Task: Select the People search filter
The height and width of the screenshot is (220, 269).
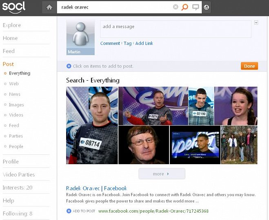Action: coord(16,147)
